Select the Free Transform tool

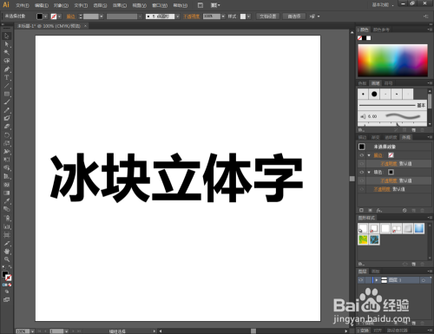pos(7,160)
